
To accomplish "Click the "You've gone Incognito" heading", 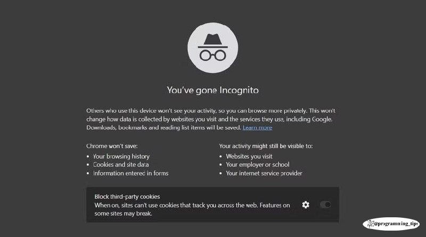I will tap(212, 90).
